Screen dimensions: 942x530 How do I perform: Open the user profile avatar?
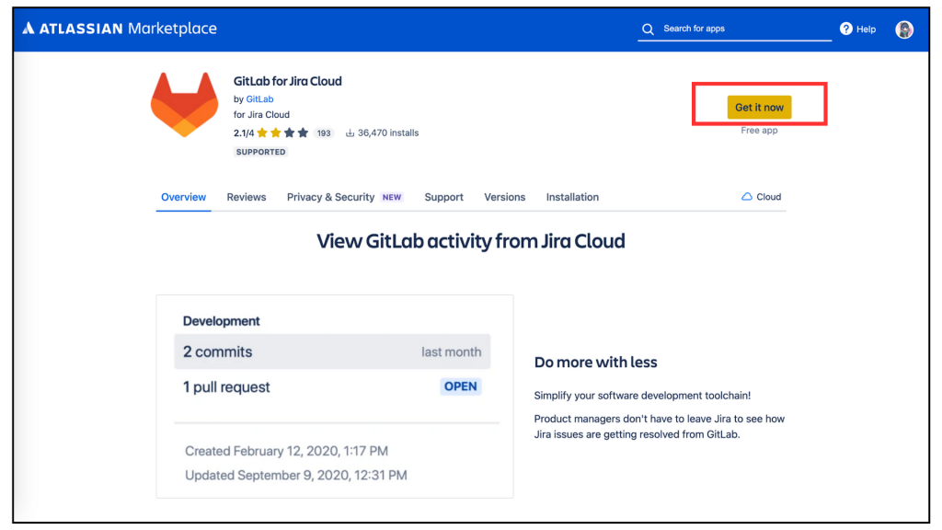pyautogui.click(x=904, y=29)
